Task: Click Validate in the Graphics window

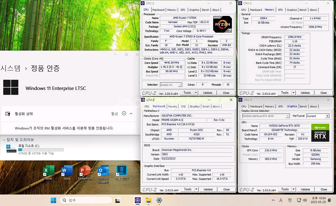Action: coord(305,190)
